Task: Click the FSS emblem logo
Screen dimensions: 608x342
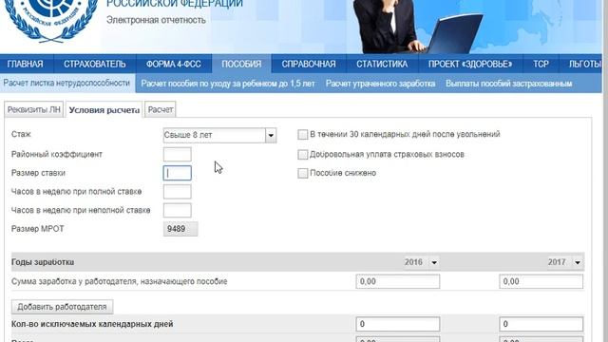Action: pyautogui.click(x=50, y=20)
